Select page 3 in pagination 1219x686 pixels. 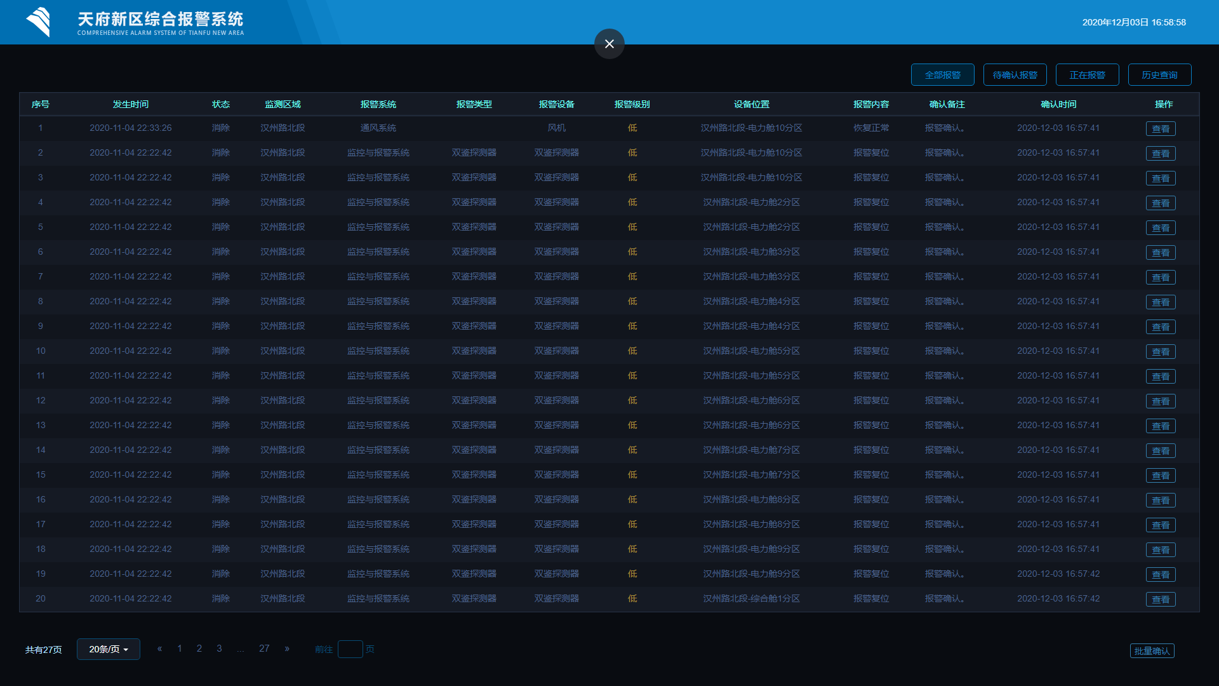pyautogui.click(x=219, y=649)
